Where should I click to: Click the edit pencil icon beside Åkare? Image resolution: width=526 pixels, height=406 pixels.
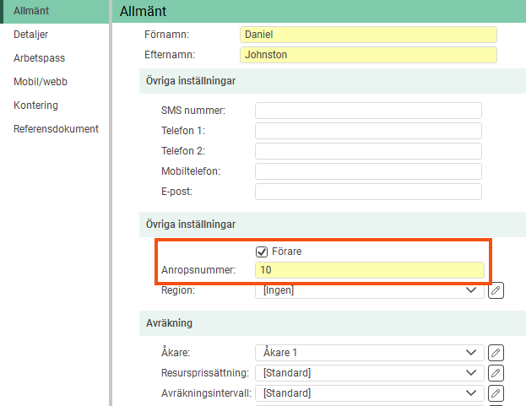[x=496, y=352]
